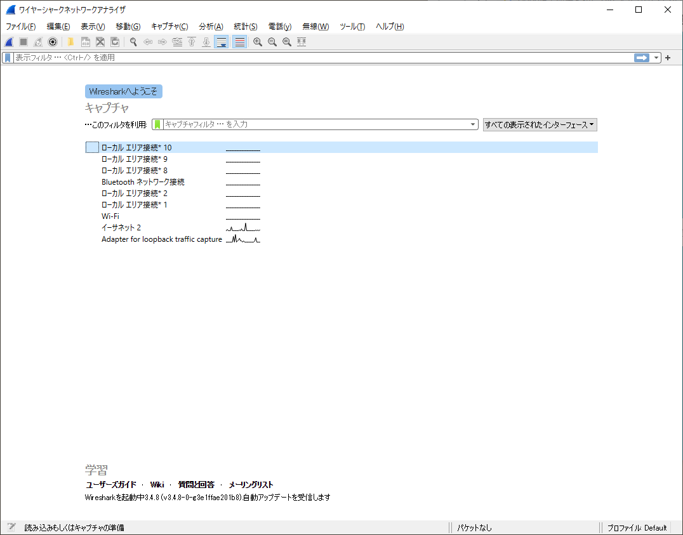The height and width of the screenshot is (535, 683).
Task: Open the 分析(A) menu
Action: 211,27
